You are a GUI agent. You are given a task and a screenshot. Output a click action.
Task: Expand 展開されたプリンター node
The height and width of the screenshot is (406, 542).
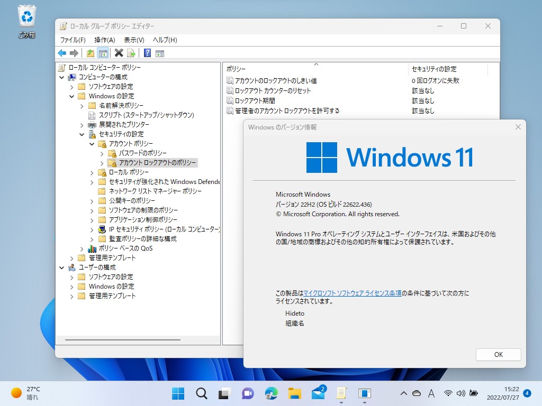point(82,125)
